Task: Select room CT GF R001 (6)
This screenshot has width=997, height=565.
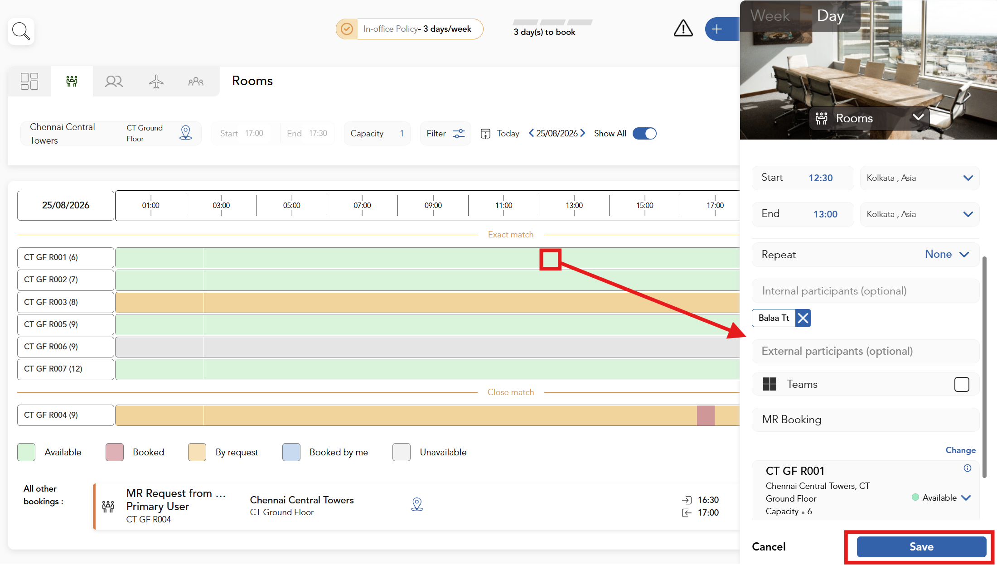Action: [66, 257]
